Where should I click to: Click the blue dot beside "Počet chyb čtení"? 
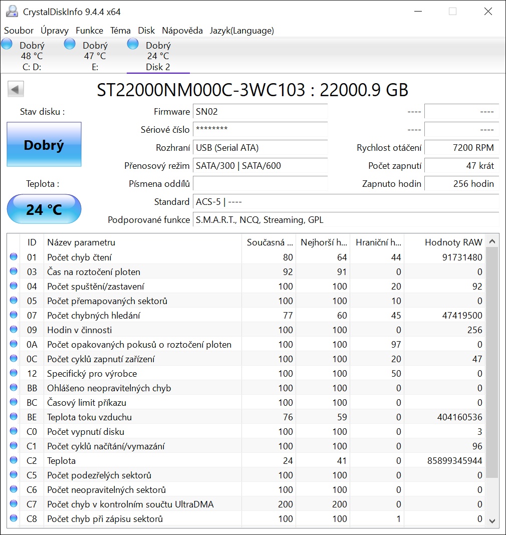pyautogui.click(x=14, y=257)
